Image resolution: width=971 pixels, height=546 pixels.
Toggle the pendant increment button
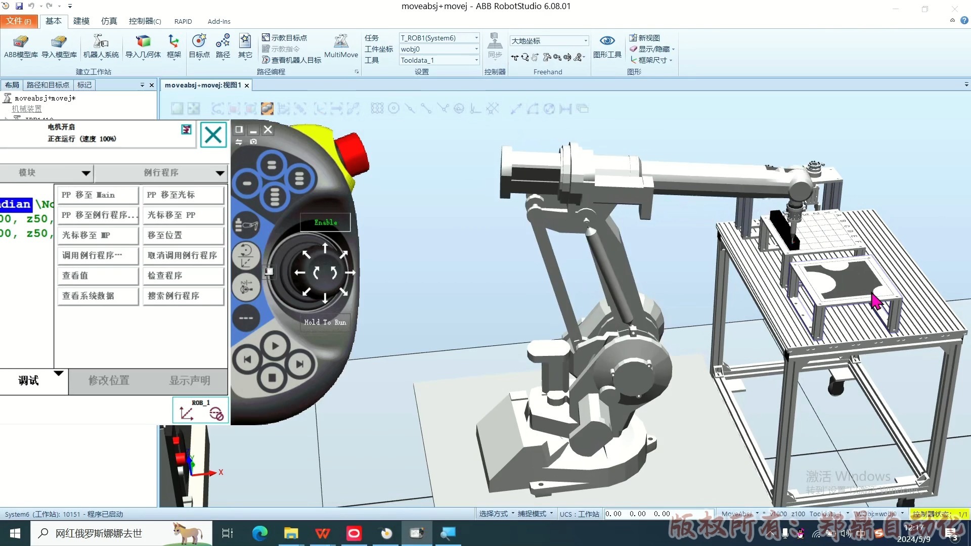pos(246,287)
